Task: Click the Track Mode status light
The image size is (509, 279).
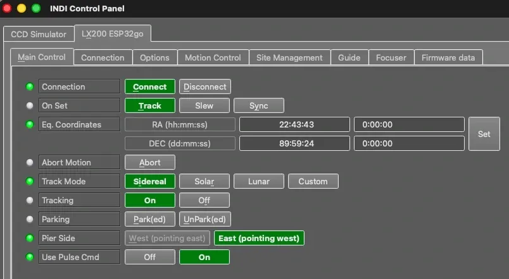Action: click(30, 181)
